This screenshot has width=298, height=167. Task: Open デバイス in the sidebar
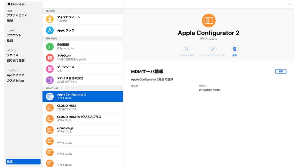(12, 55)
